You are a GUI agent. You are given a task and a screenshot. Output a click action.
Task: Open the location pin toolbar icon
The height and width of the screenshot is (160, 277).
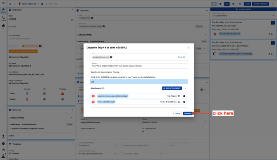coord(240,4)
